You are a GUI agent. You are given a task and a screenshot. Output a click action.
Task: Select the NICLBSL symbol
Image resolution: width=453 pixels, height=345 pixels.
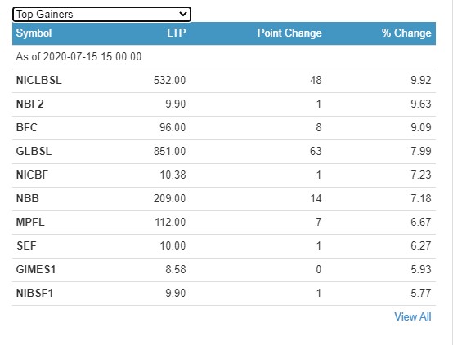tap(38, 80)
